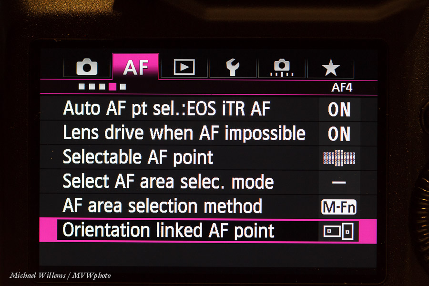Open the Shooting menu camera tab

pyautogui.click(x=87, y=67)
